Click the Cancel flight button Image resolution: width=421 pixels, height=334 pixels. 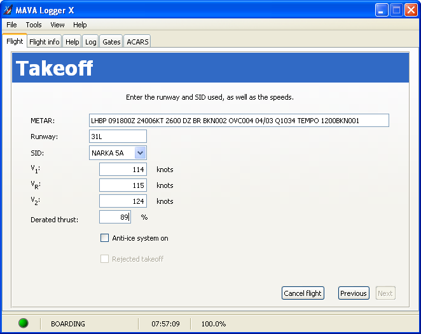pos(303,293)
